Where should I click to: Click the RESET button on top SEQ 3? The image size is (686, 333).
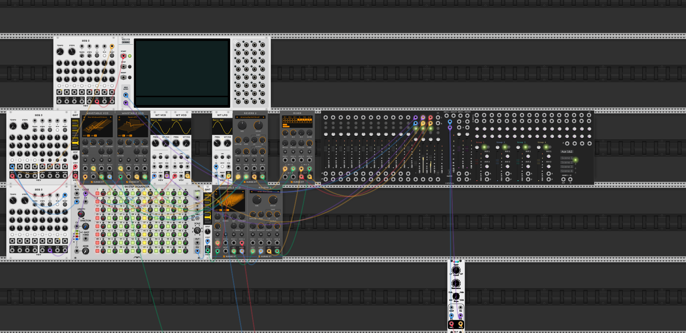pyautogui.click(x=112, y=56)
